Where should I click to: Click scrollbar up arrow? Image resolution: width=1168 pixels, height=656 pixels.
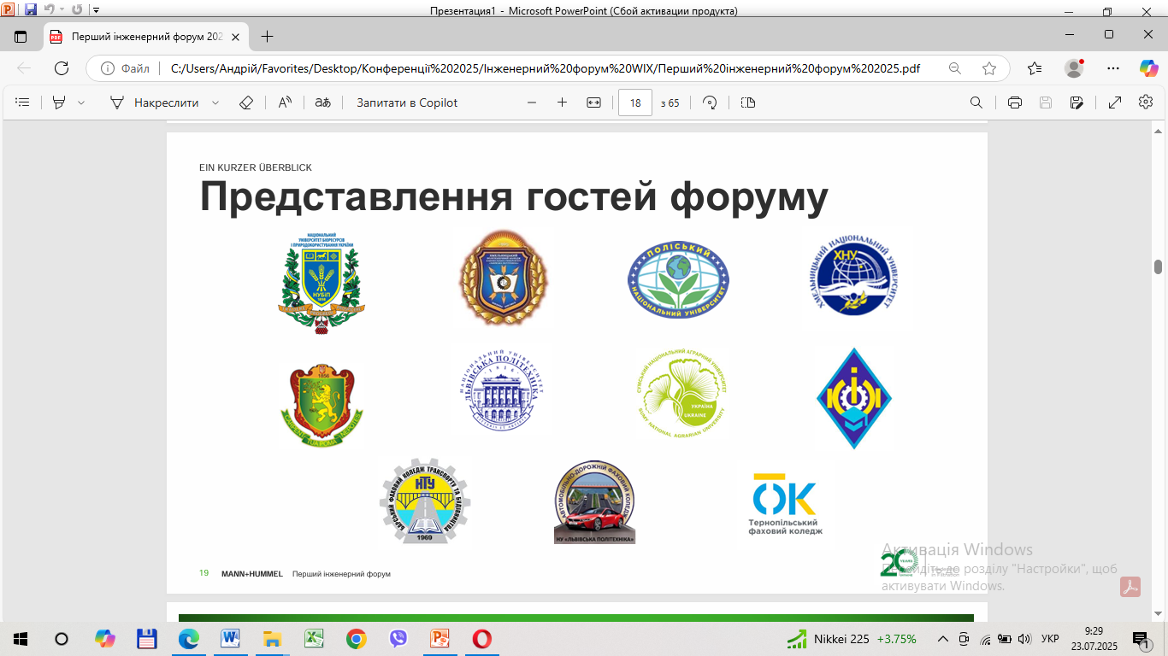click(1158, 130)
